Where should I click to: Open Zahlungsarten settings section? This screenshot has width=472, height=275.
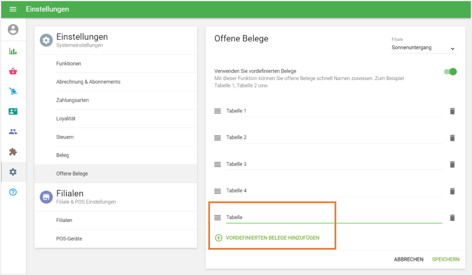[73, 100]
